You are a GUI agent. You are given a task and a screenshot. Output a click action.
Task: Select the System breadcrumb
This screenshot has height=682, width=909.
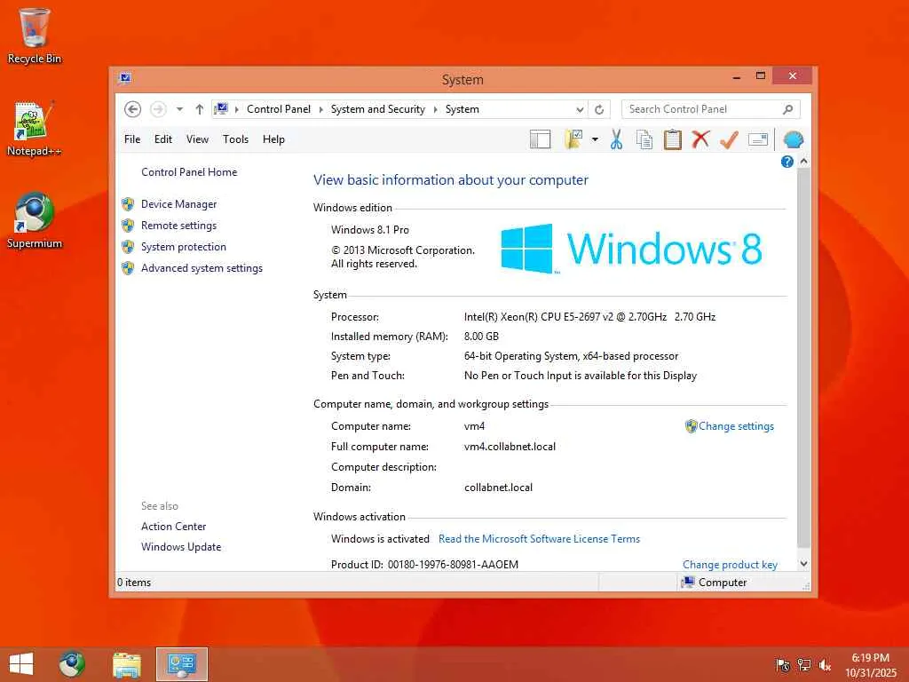click(x=462, y=109)
